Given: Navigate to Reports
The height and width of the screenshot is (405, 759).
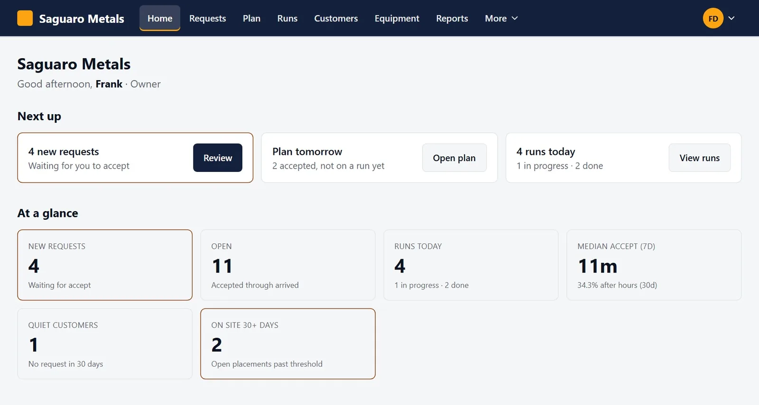Looking at the screenshot, I should pyautogui.click(x=452, y=18).
